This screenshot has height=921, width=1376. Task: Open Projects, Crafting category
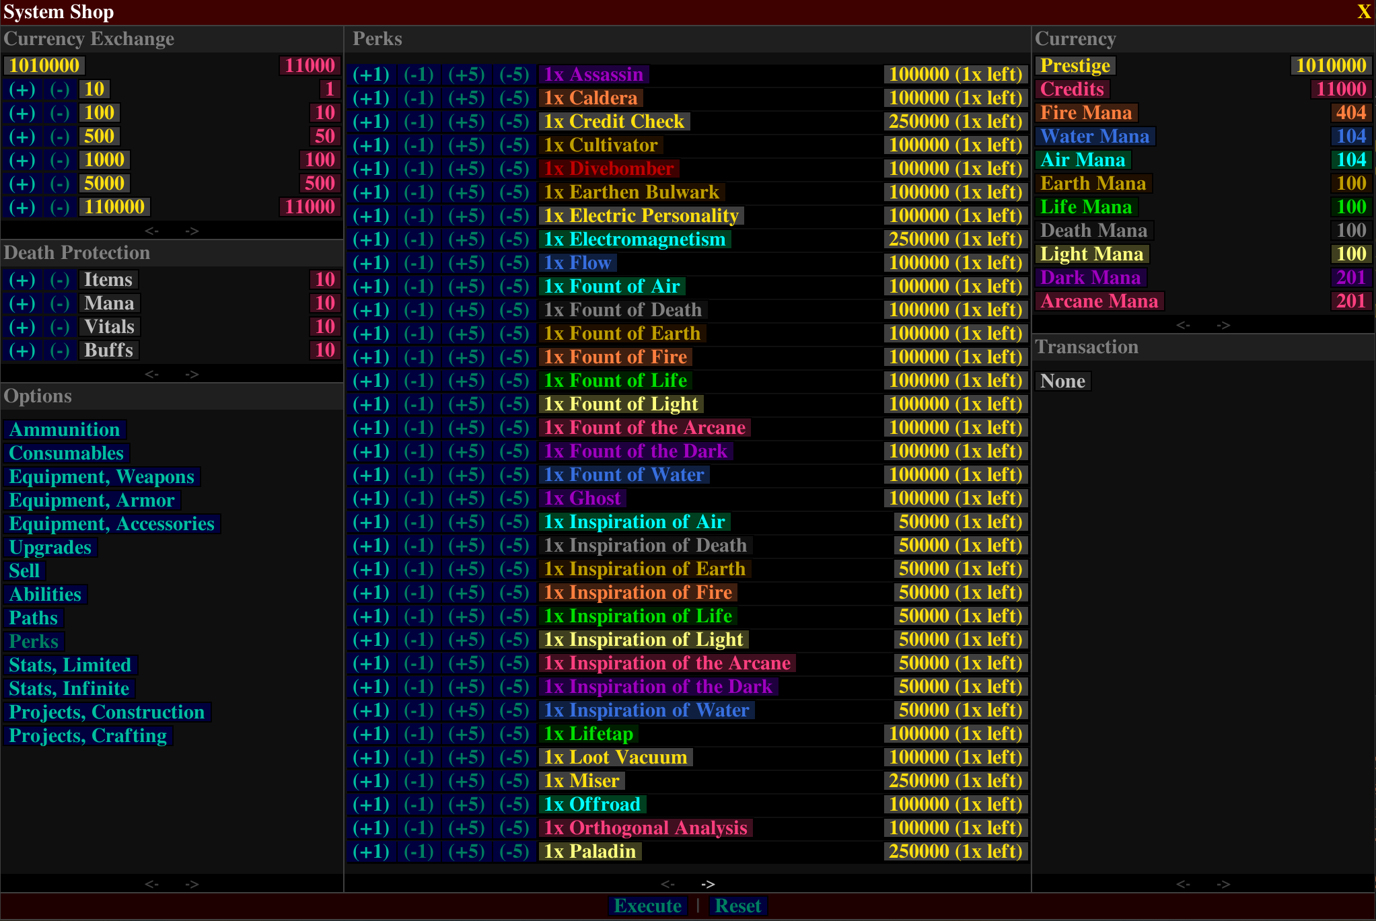coord(87,736)
